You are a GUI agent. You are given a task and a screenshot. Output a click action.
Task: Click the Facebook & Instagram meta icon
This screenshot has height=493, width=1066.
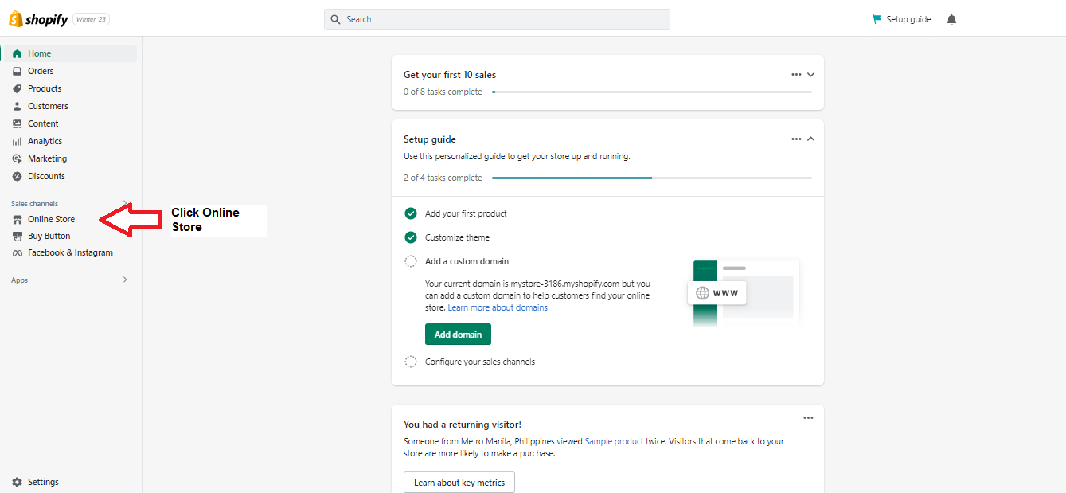coord(17,252)
